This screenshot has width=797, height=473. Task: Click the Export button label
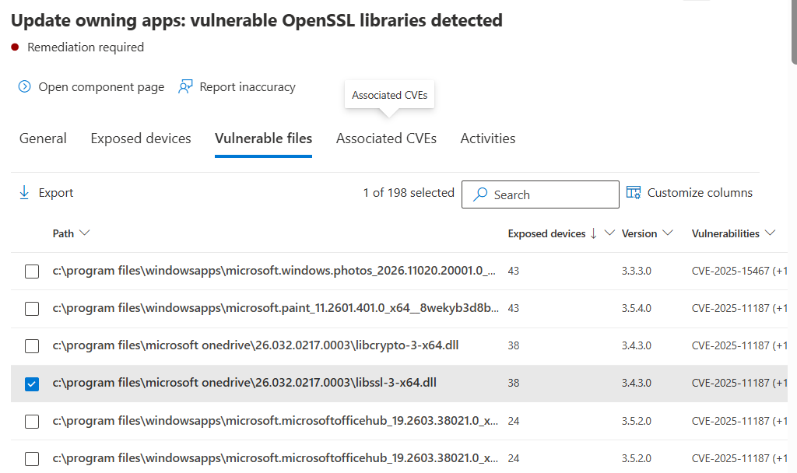tap(56, 193)
